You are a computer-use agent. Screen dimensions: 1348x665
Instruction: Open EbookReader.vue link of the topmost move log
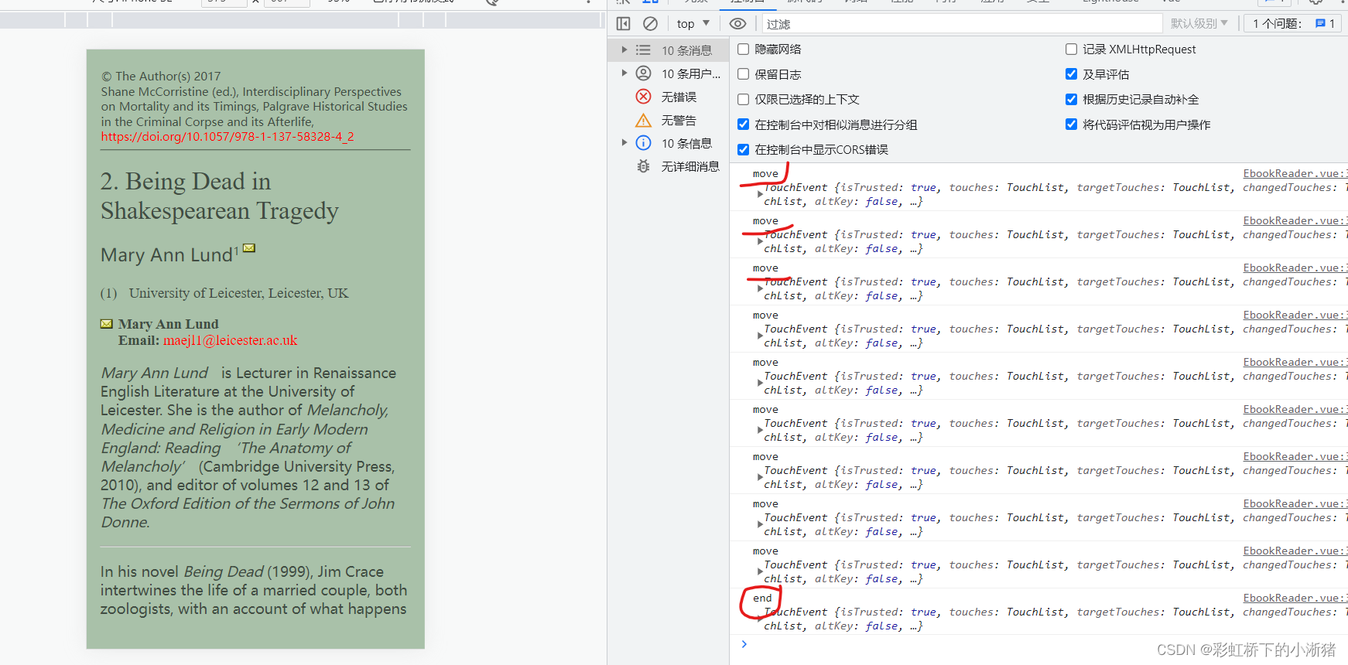point(1295,174)
